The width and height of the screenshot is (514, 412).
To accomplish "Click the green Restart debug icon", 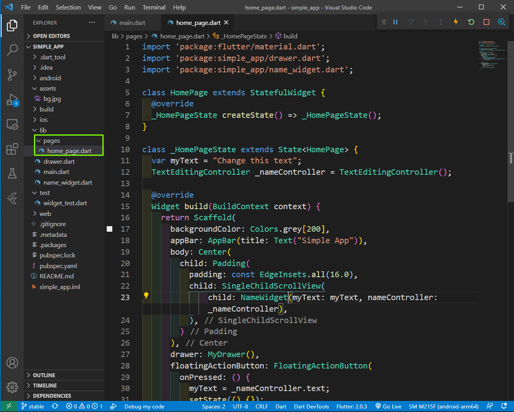I will pyautogui.click(x=471, y=22).
